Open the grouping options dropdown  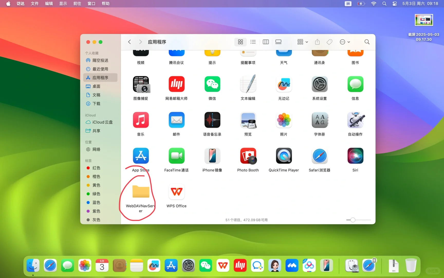point(302,42)
